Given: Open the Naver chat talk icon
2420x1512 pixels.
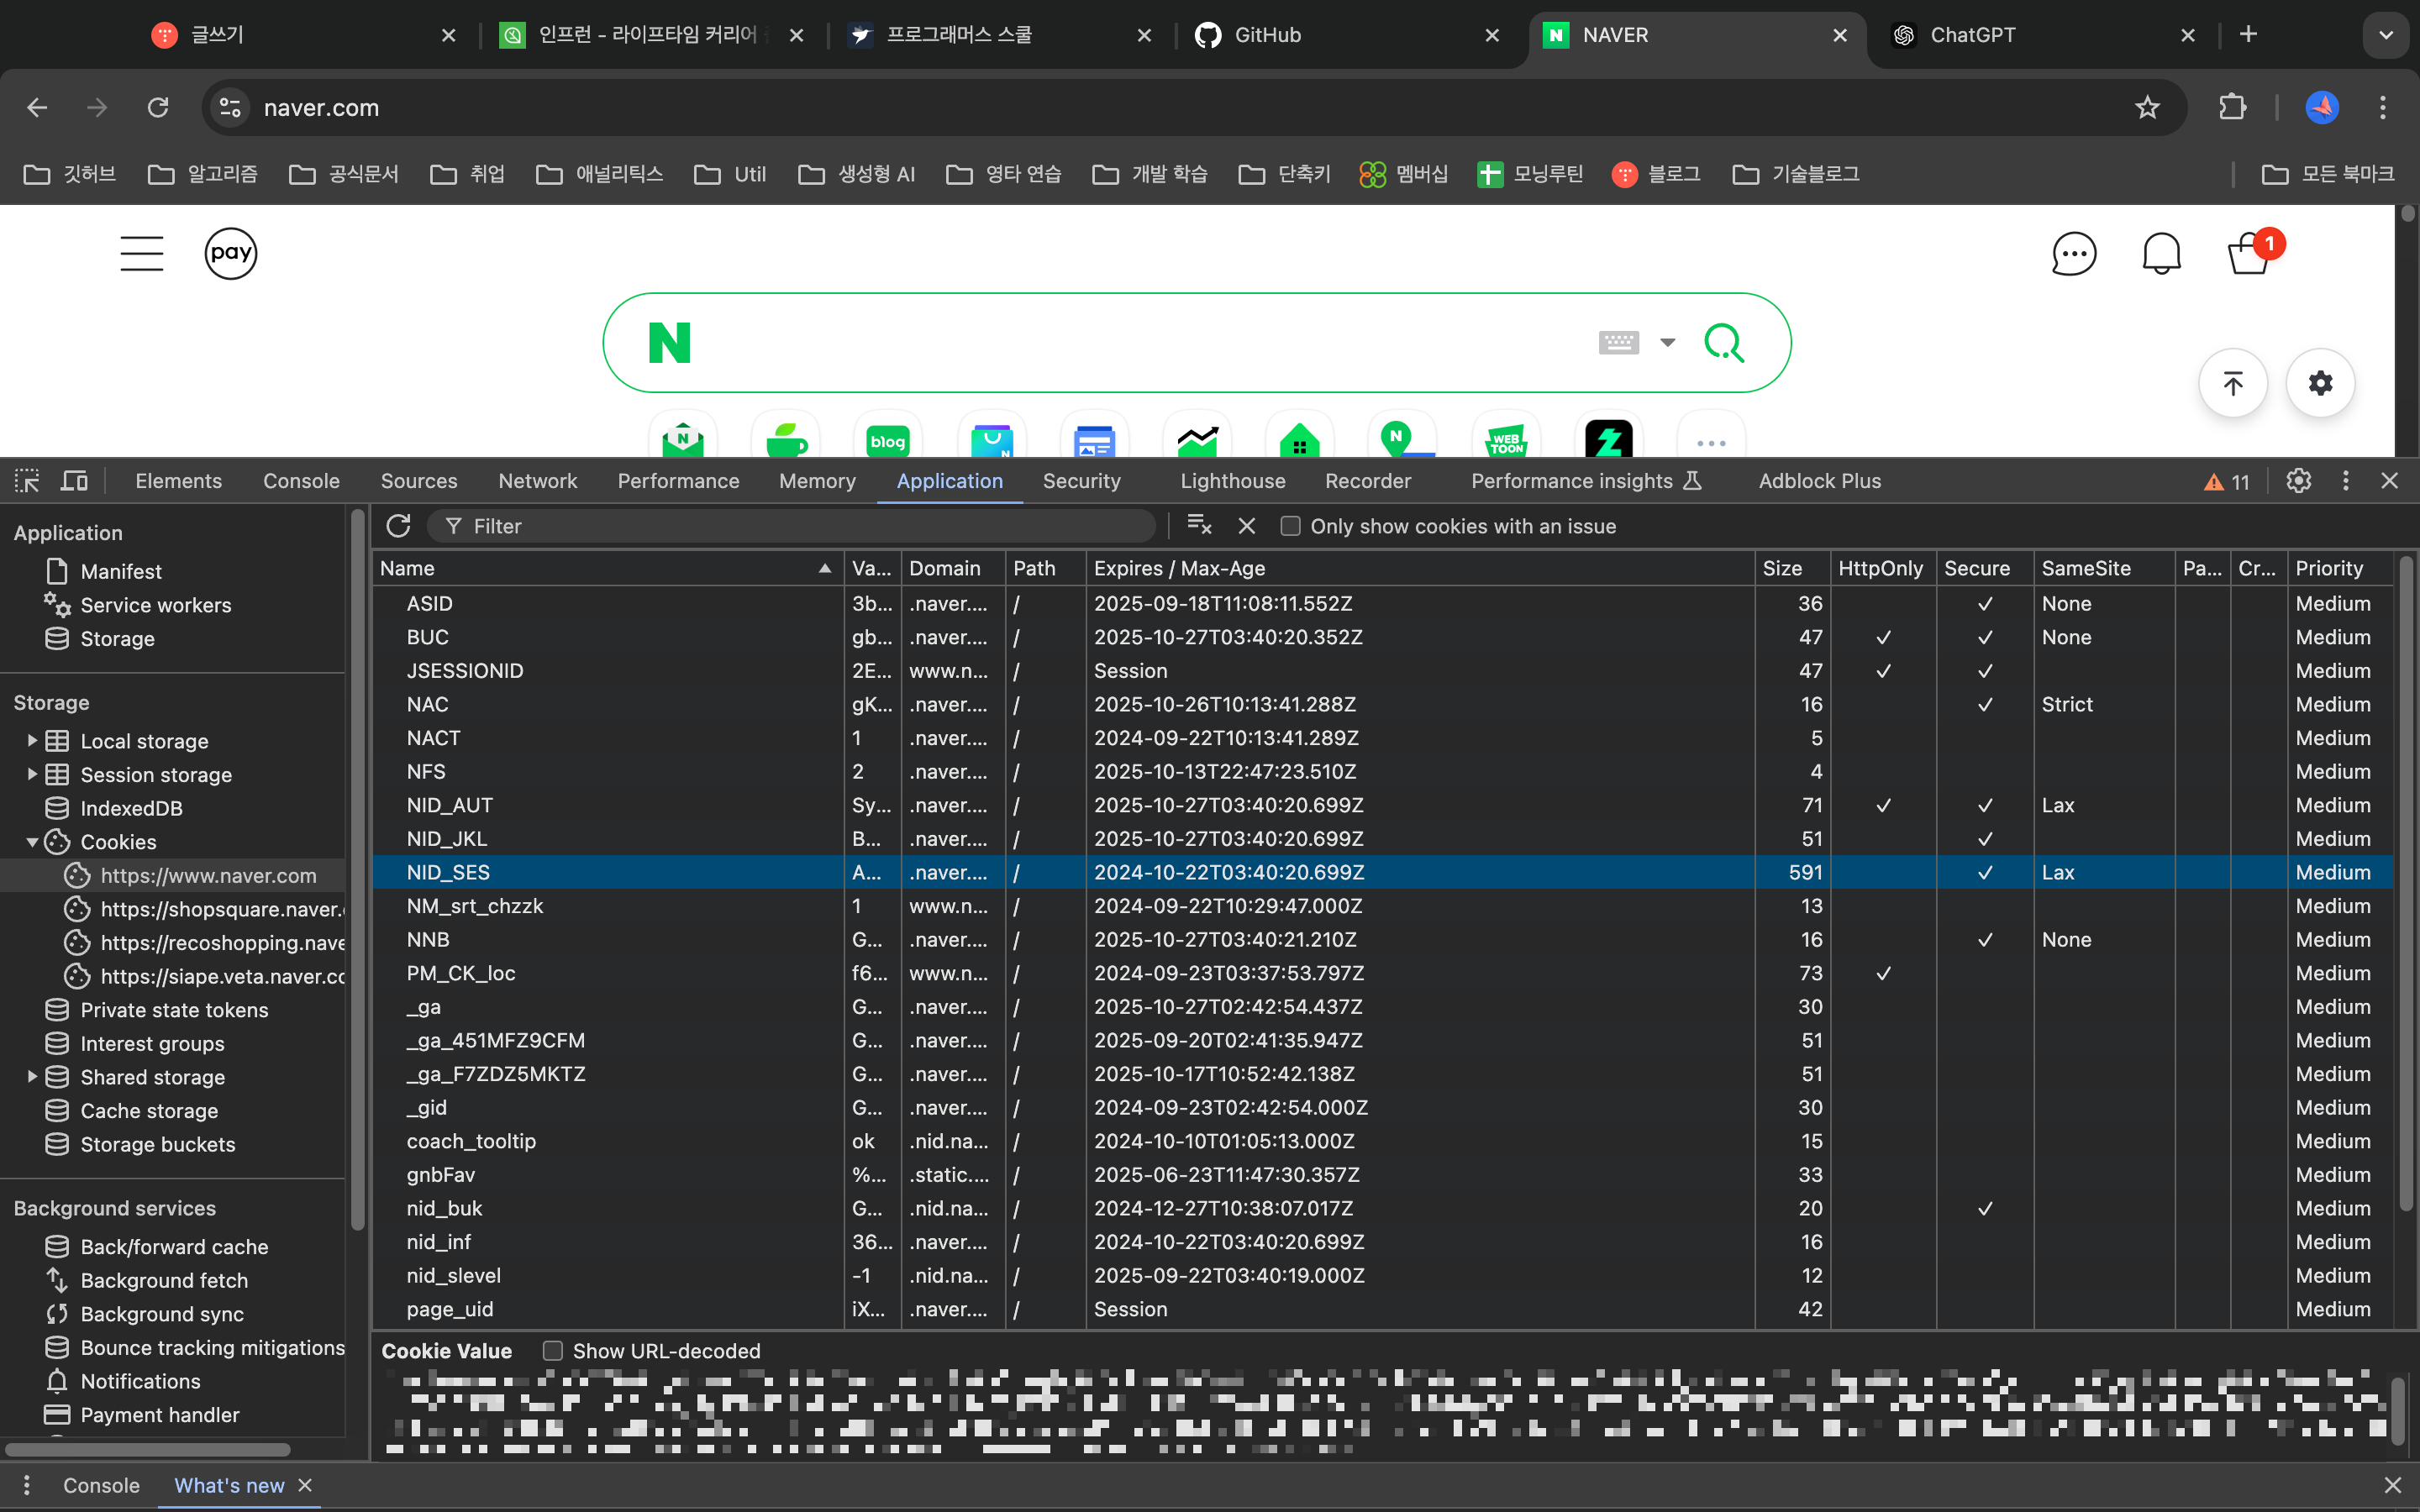Looking at the screenshot, I should click(2074, 254).
